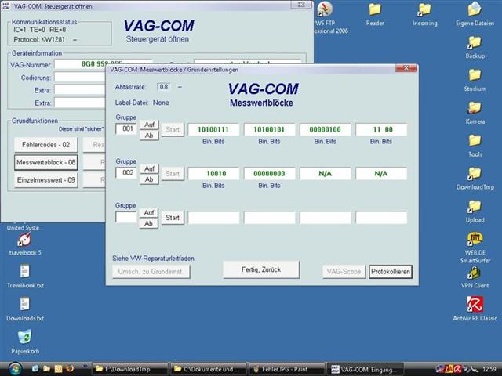Screen dimensions: 502x376
Task: Click the Protokollieren button
Action: (x=391, y=272)
